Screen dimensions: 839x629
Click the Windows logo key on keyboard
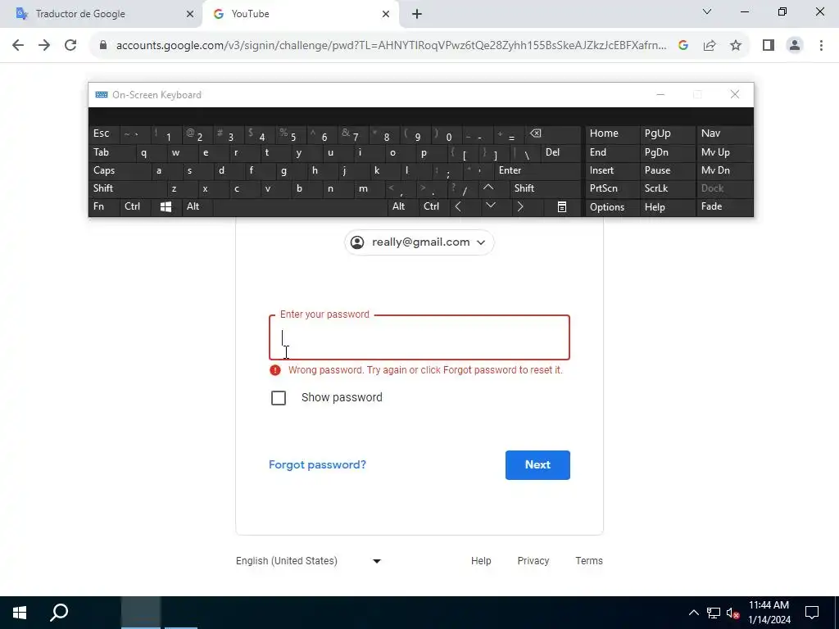166,207
